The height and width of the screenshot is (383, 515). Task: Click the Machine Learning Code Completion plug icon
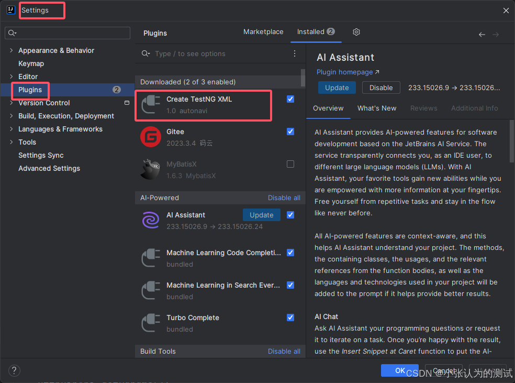point(151,258)
